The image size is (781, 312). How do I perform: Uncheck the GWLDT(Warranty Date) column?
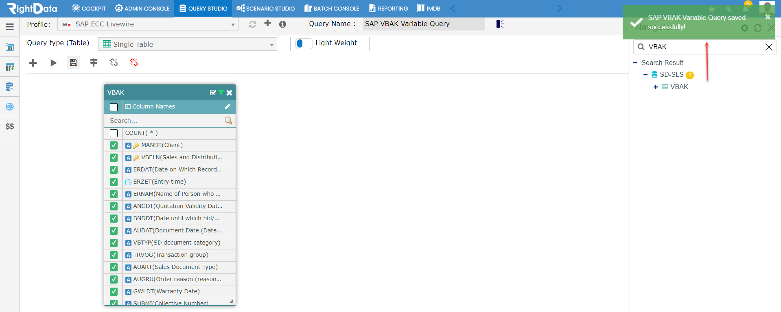[x=114, y=292]
